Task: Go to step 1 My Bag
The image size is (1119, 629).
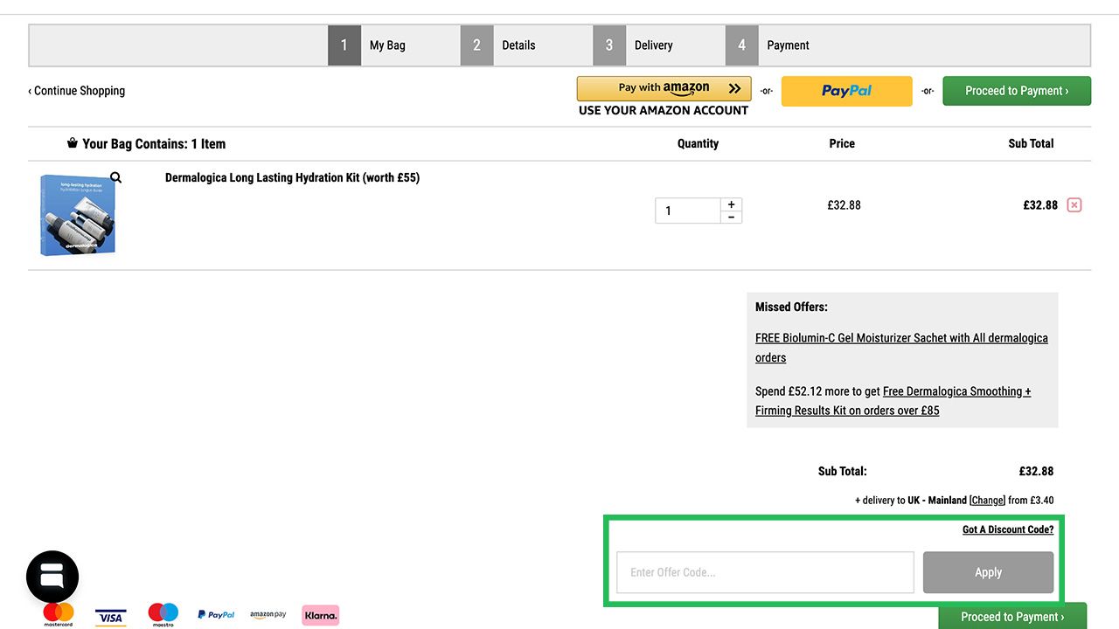Action: pos(368,45)
